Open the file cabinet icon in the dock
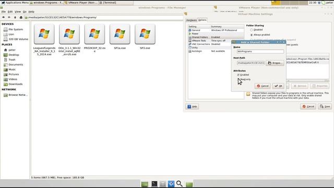 [163, 184]
